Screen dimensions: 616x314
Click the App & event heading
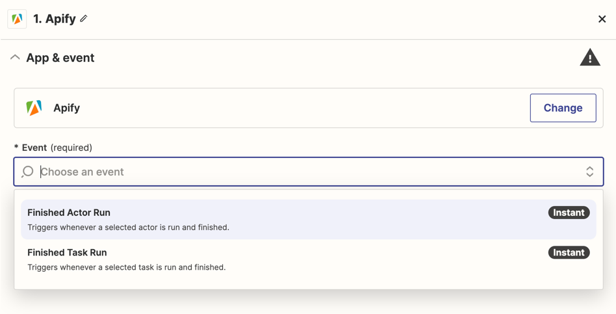60,58
